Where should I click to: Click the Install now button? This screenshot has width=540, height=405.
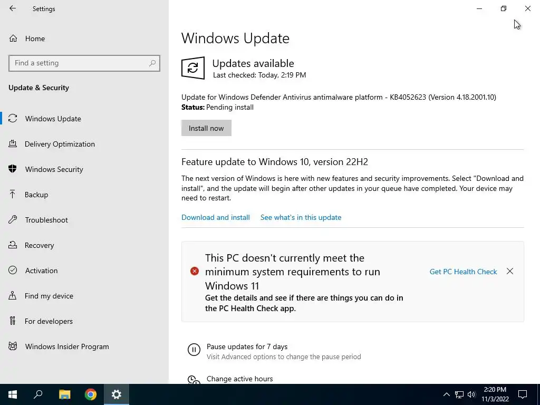tap(206, 128)
